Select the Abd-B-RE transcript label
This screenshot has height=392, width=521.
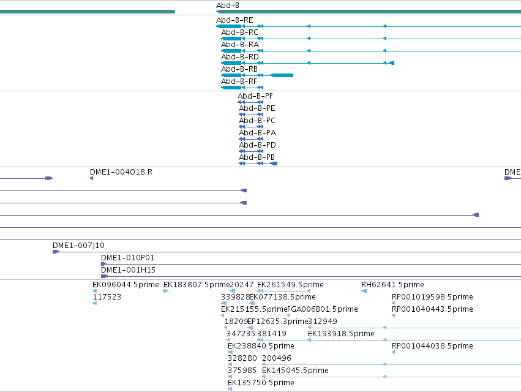point(234,20)
